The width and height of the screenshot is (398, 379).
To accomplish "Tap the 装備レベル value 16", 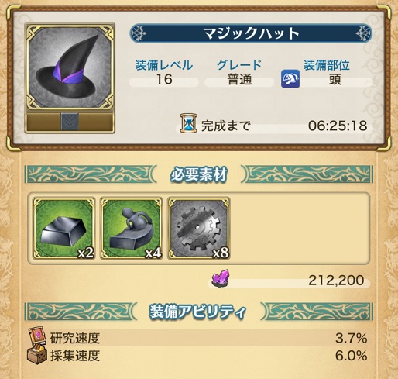I will pyautogui.click(x=164, y=79).
